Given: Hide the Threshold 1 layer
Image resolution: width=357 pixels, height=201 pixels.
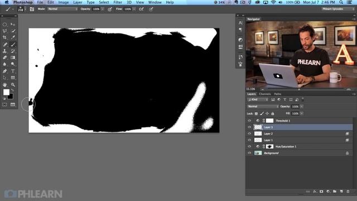Looking at the screenshot, I should coord(249,121).
